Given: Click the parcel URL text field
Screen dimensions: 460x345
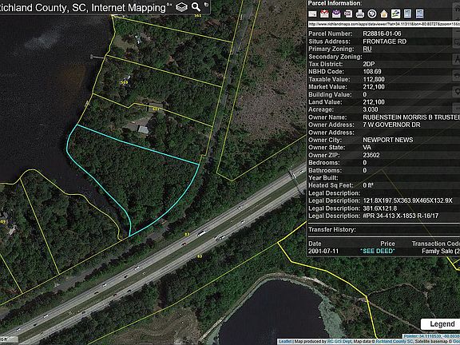Looking at the screenshot, I should [383, 24].
